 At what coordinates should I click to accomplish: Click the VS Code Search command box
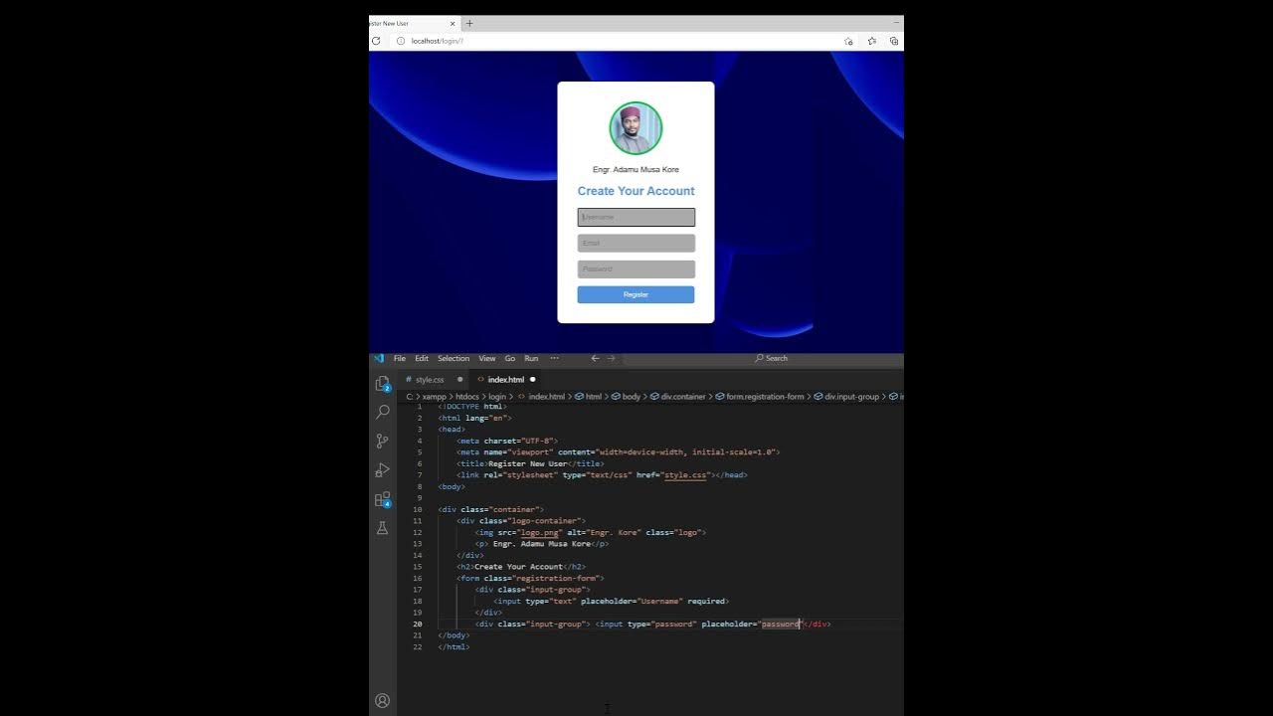pyautogui.click(x=771, y=358)
